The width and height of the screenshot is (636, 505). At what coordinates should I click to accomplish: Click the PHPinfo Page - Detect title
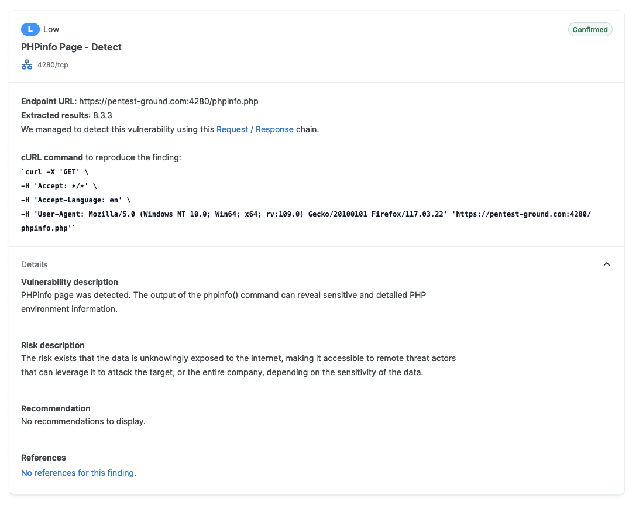[x=71, y=47]
